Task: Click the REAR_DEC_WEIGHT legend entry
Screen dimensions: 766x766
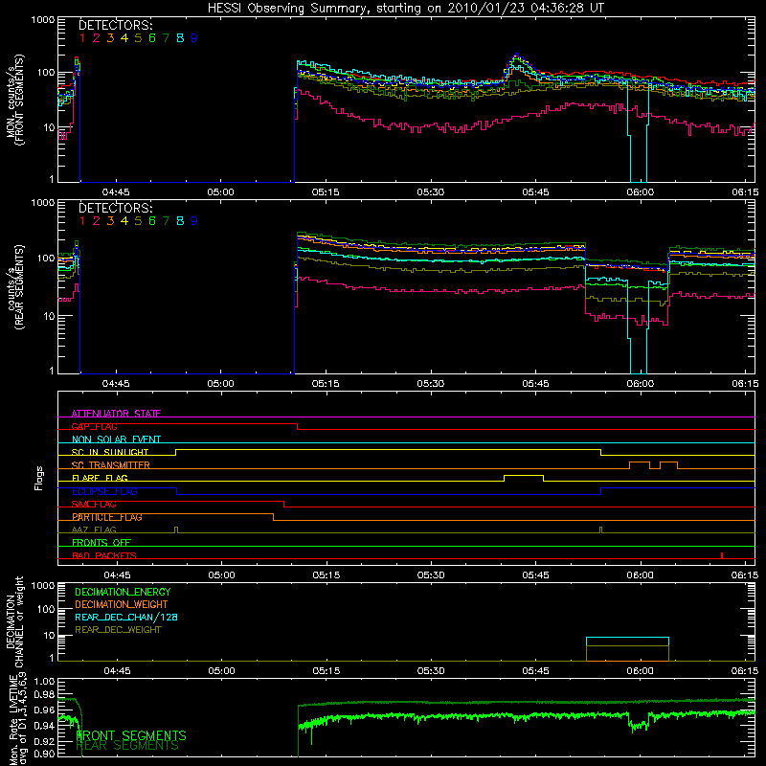Action: [118, 630]
